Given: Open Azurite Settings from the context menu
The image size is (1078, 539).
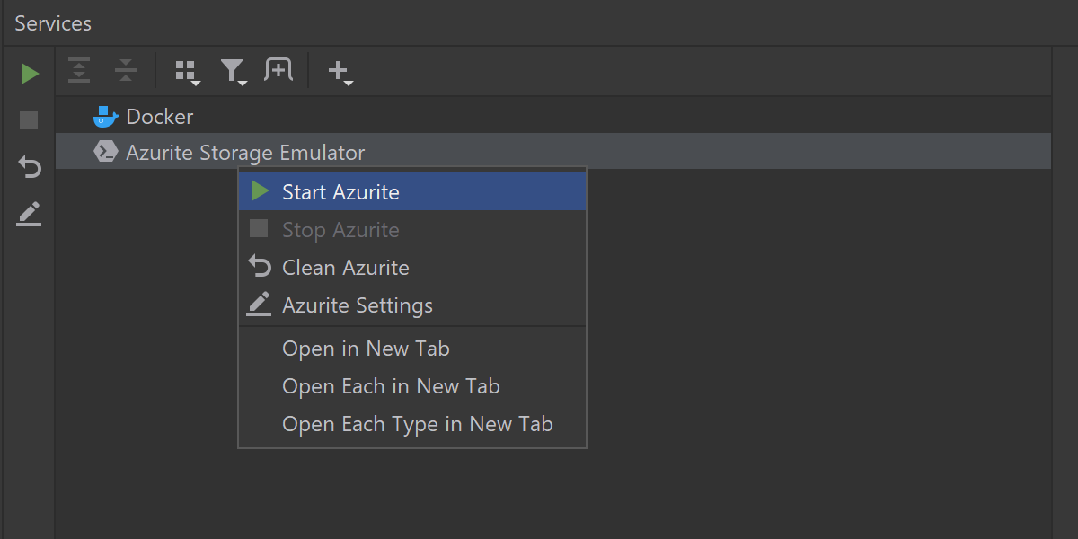Looking at the screenshot, I should point(357,305).
